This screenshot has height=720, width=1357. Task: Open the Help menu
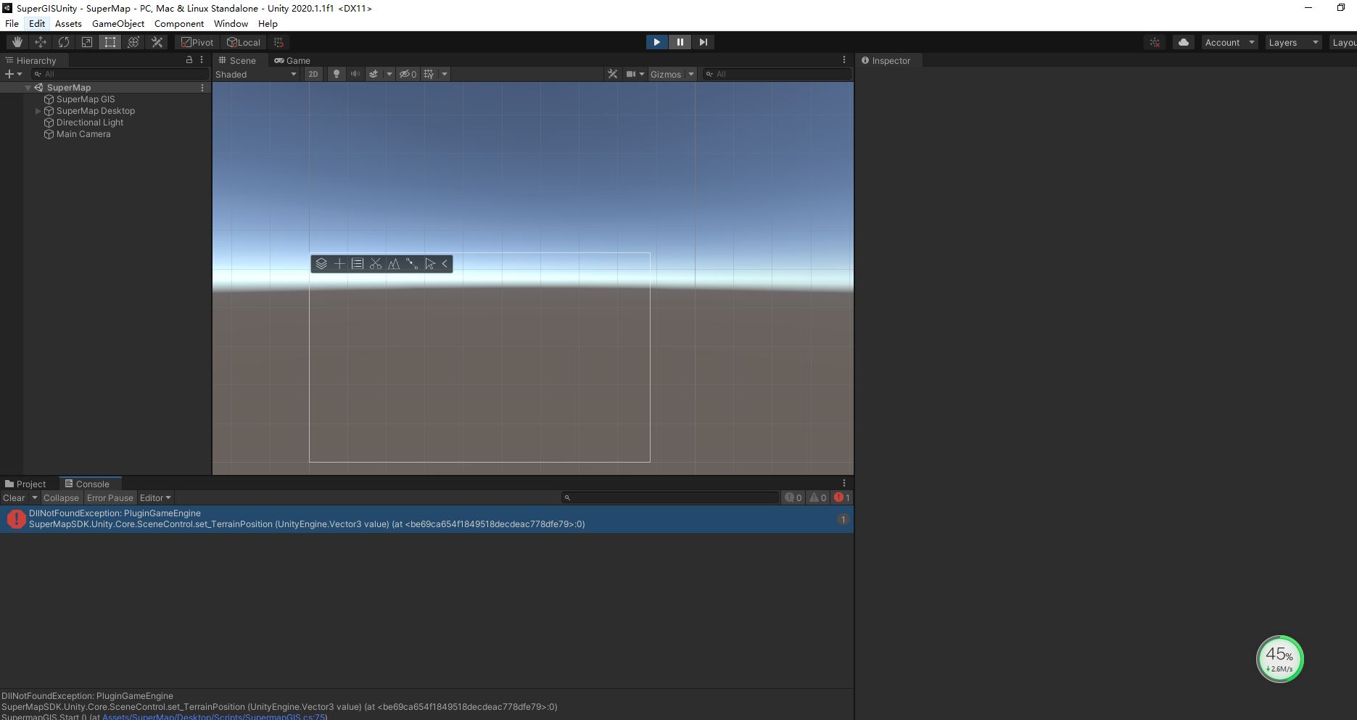[268, 23]
